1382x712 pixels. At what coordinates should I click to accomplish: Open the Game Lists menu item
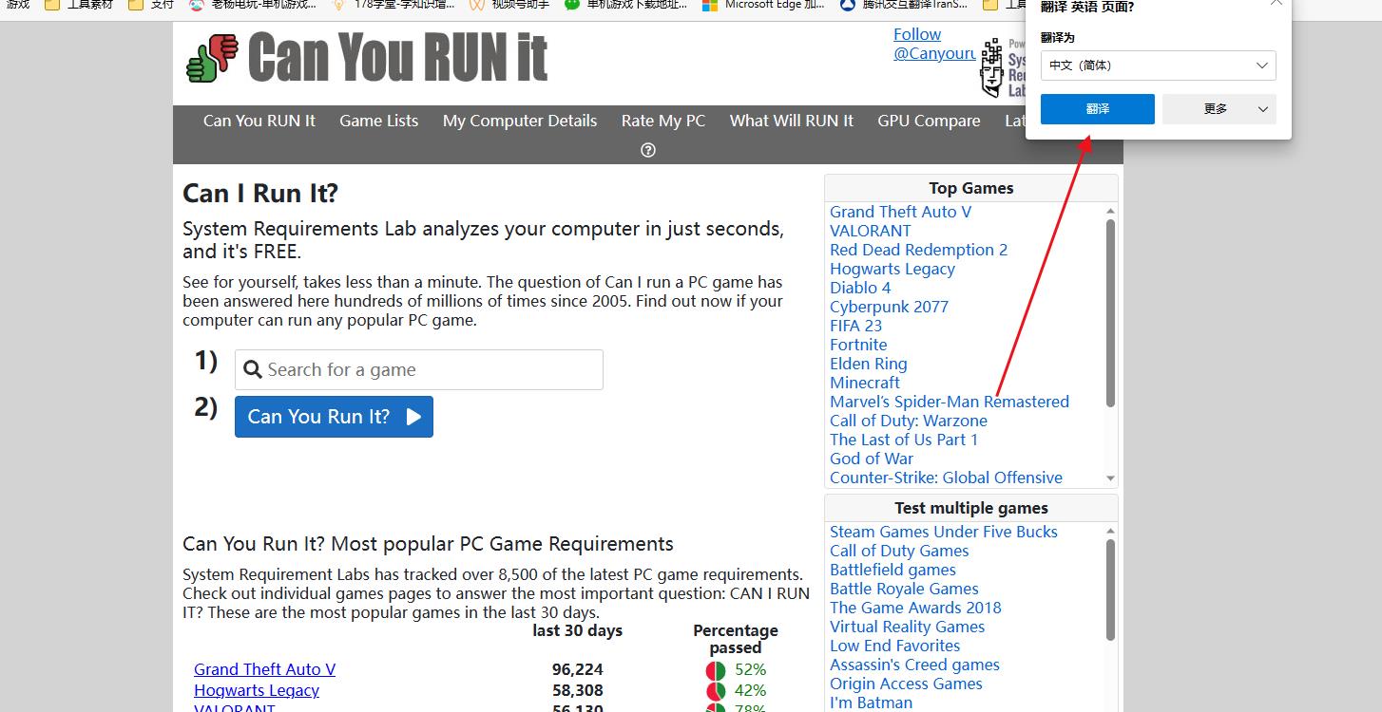[x=379, y=121]
